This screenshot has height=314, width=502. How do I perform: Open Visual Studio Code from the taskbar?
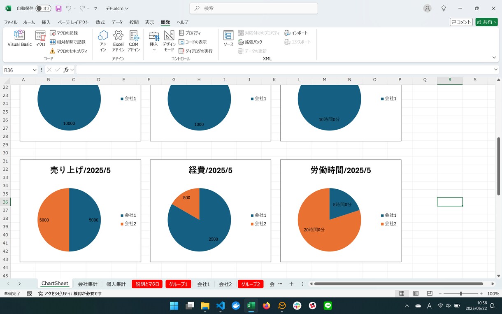pyautogui.click(x=220, y=305)
